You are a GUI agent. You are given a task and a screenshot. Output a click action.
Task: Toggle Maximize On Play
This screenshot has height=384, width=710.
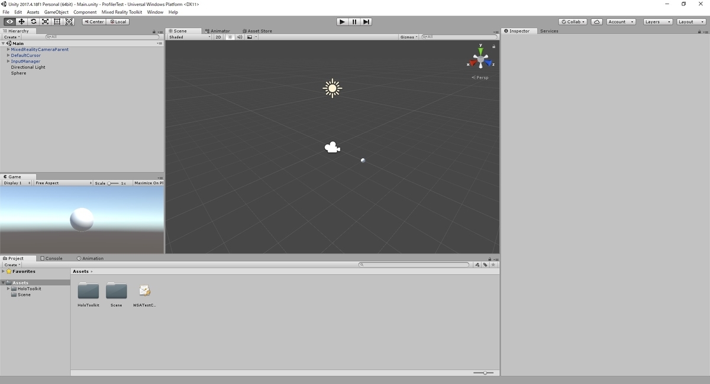(x=149, y=183)
